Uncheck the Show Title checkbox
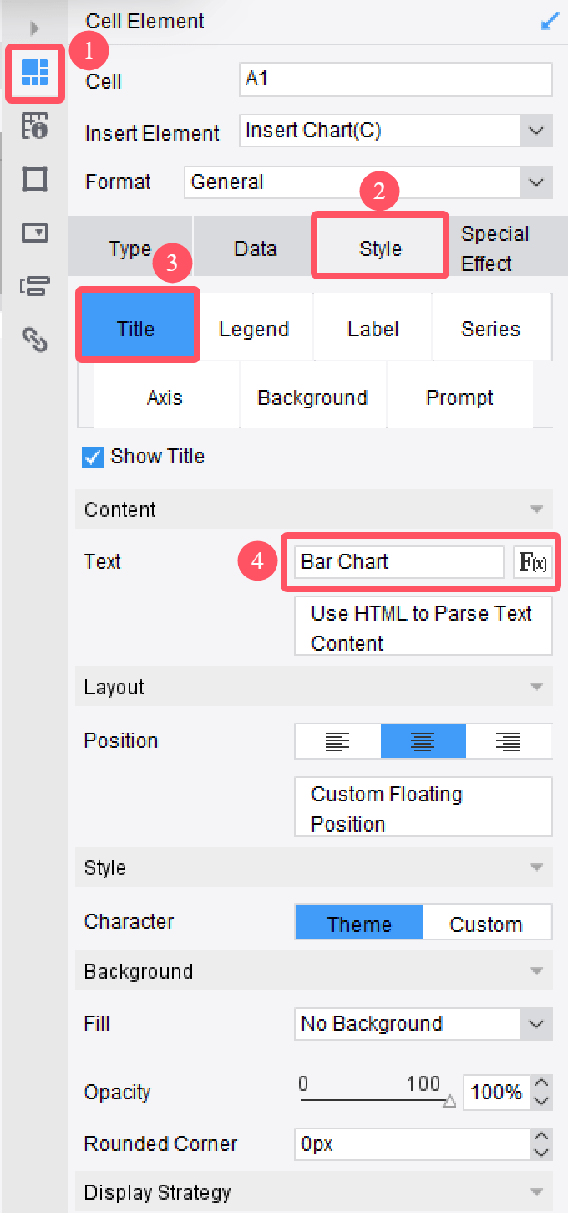Image resolution: width=568 pixels, height=1213 pixels. (x=92, y=457)
